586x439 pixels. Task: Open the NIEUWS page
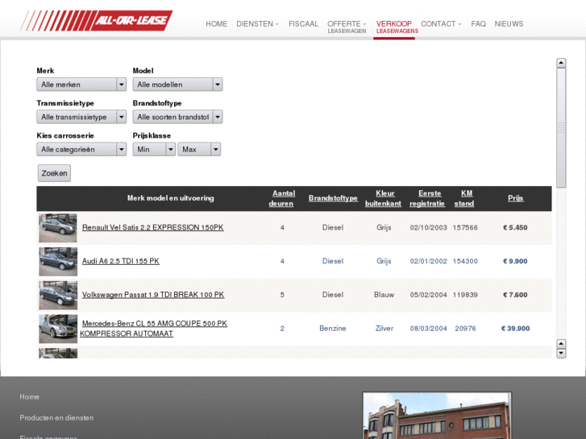[509, 24]
